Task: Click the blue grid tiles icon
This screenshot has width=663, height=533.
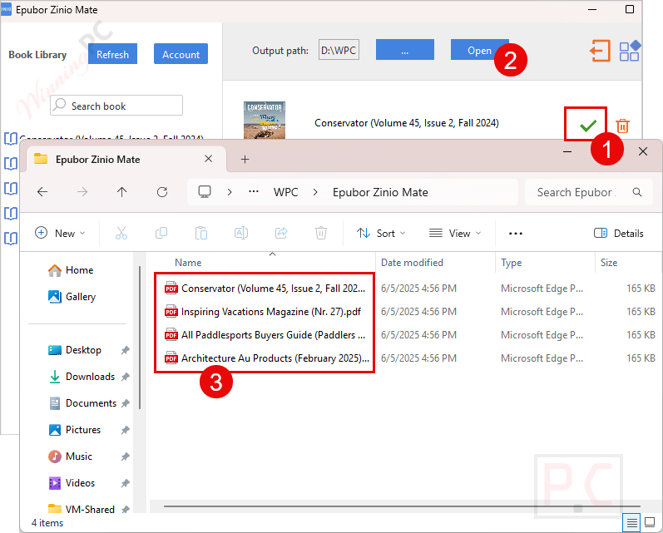Action: pyautogui.click(x=630, y=51)
